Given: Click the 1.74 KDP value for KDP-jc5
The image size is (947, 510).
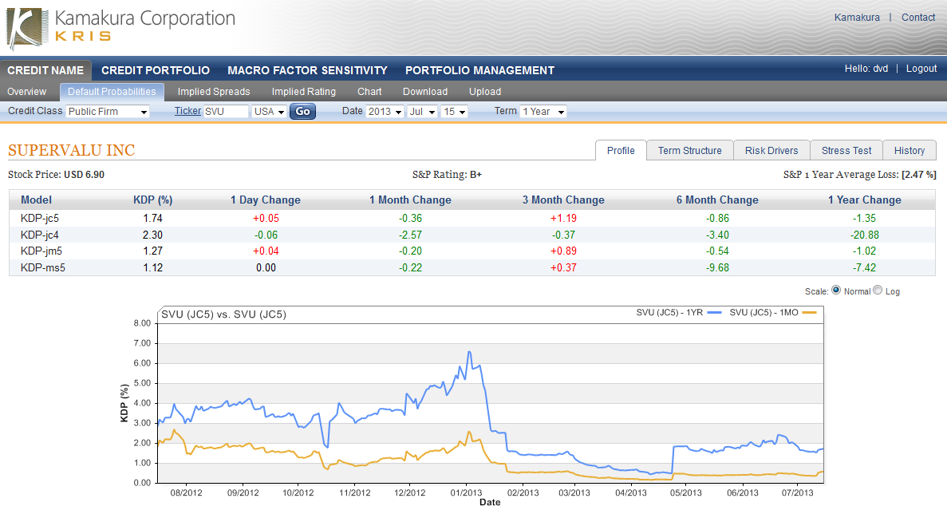Looking at the screenshot, I should coord(153,218).
